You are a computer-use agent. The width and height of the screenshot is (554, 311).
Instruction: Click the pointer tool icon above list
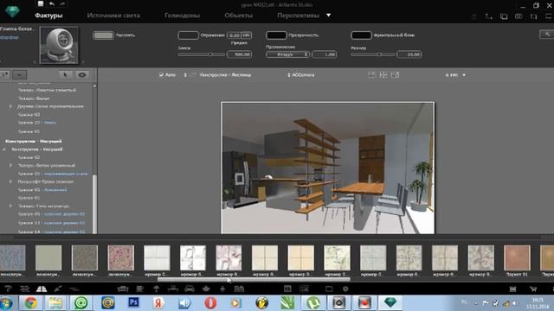coord(65,75)
